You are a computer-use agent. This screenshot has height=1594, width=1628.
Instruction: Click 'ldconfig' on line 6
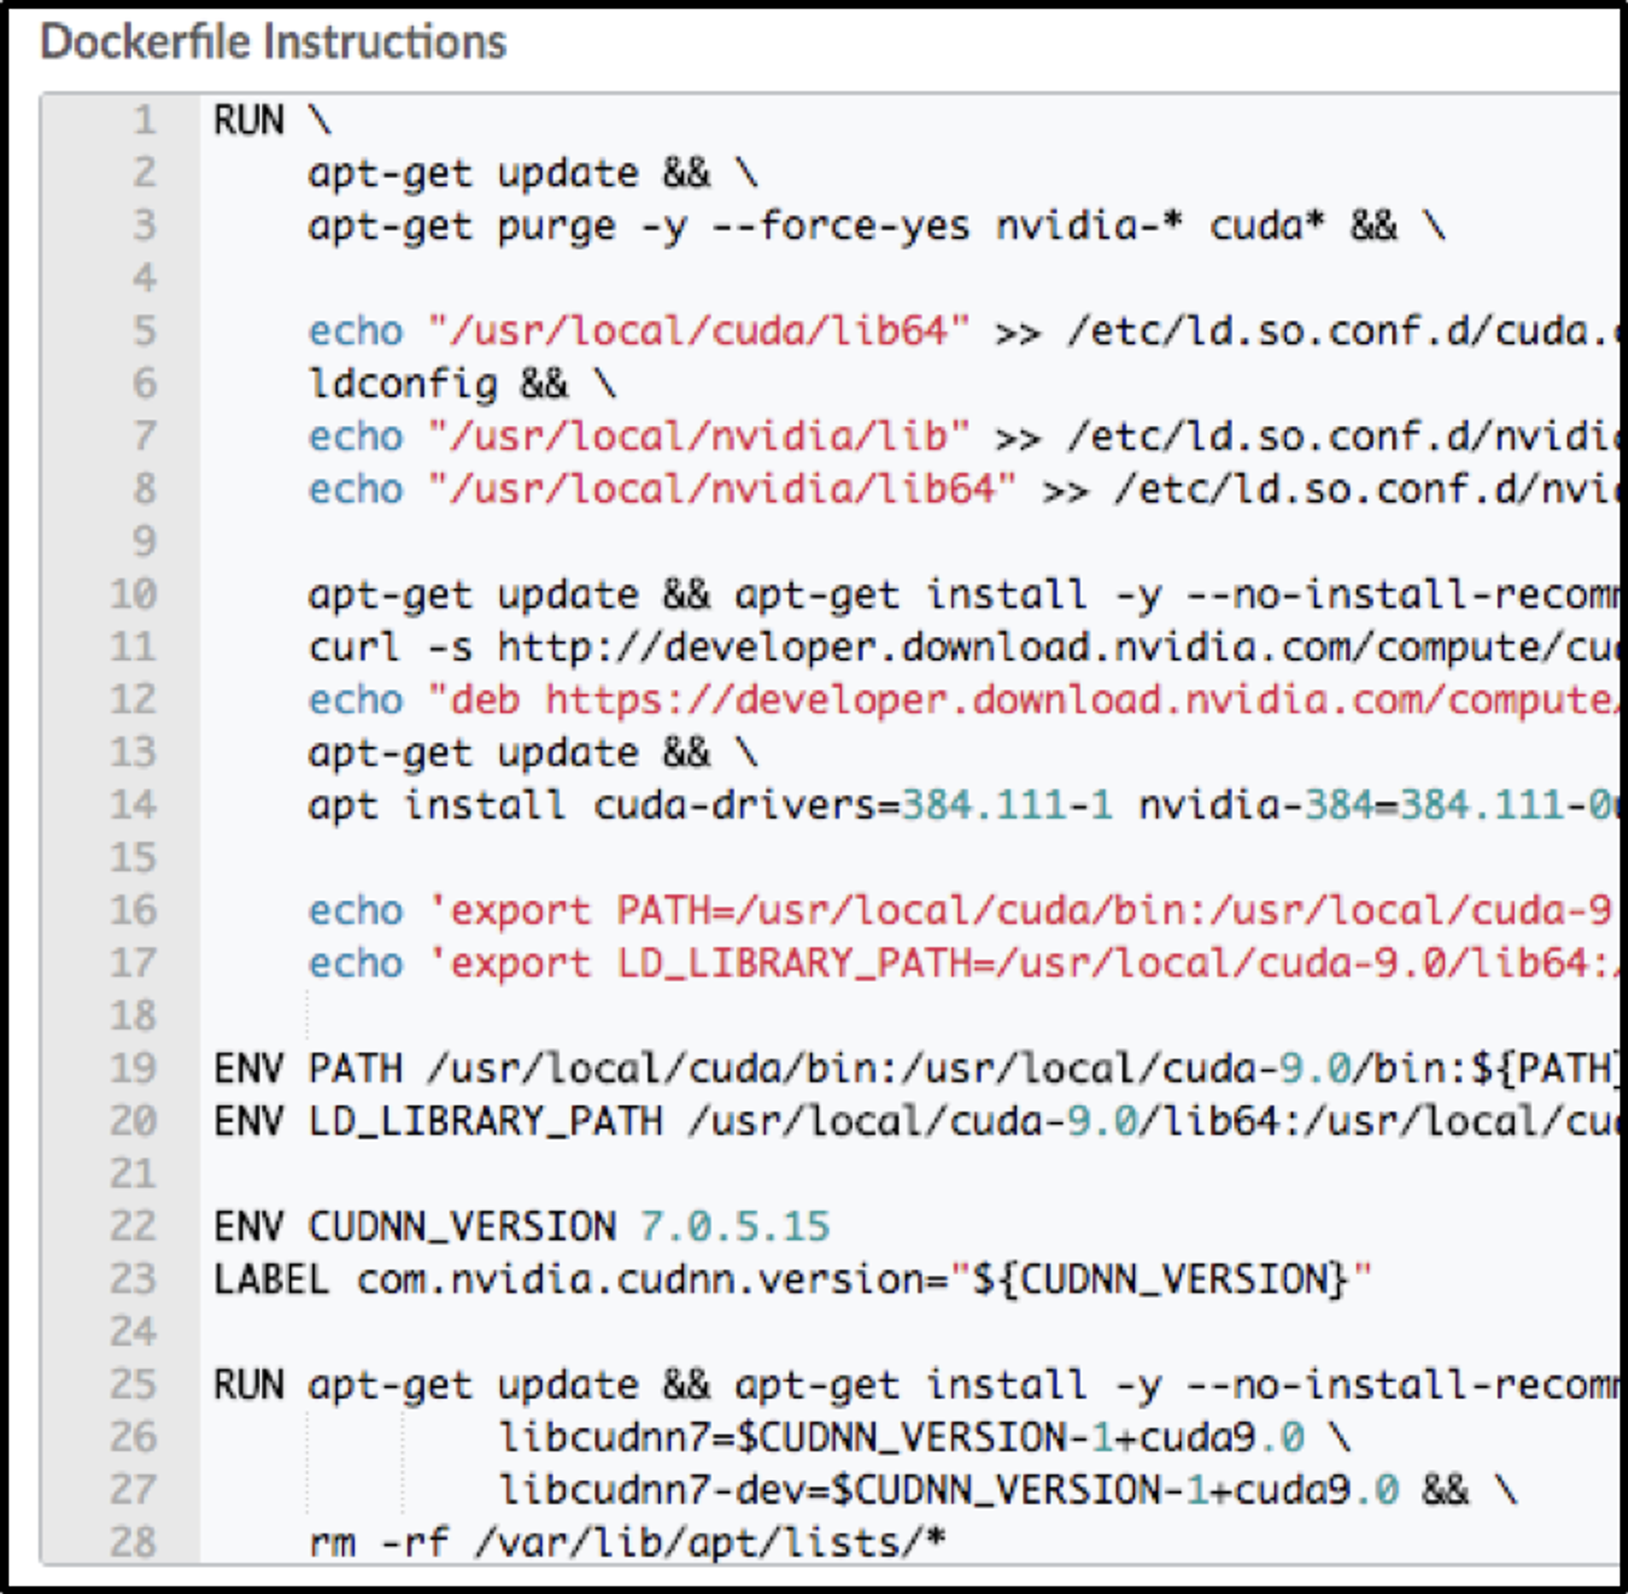click(403, 384)
